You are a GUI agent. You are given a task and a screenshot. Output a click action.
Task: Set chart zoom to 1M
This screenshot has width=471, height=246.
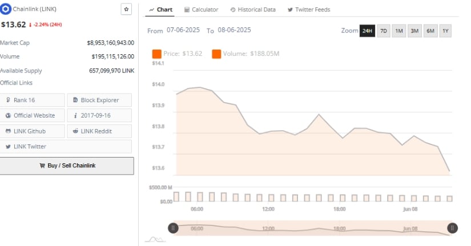[x=399, y=31]
